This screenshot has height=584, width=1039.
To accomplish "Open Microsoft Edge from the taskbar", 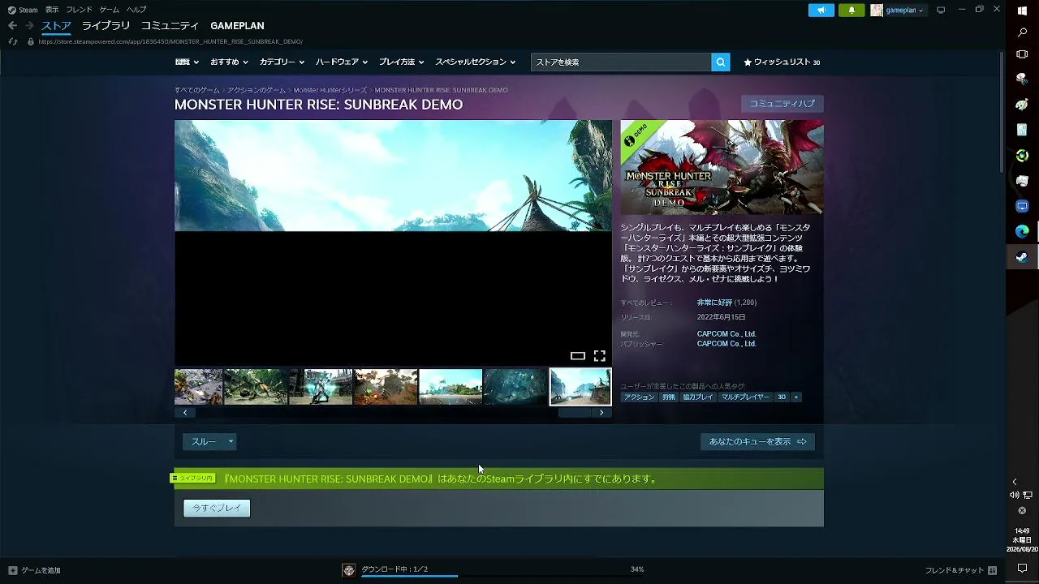I will [x=1022, y=231].
